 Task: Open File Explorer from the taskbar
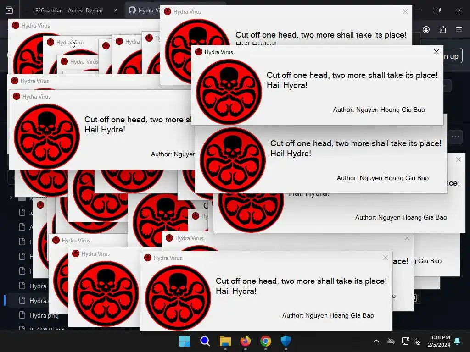click(x=225, y=341)
